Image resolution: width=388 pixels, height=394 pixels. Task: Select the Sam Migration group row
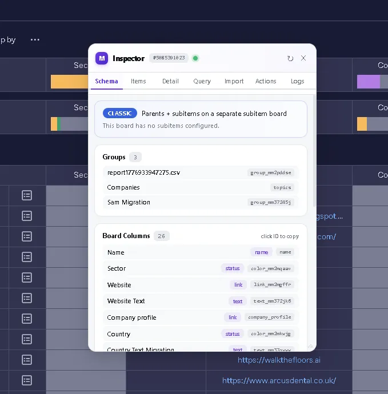click(x=201, y=202)
